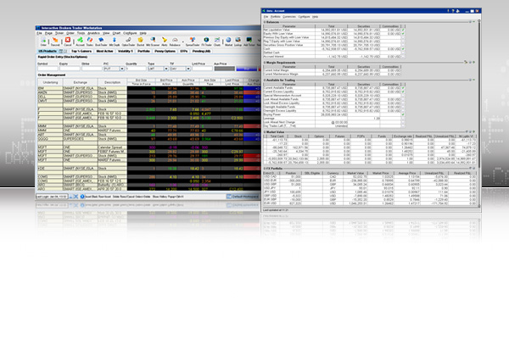Collapse the Margin Requirements section

pos(265,62)
